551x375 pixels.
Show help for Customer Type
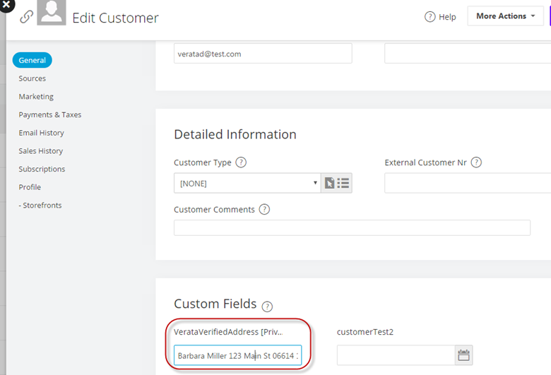[x=241, y=162]
